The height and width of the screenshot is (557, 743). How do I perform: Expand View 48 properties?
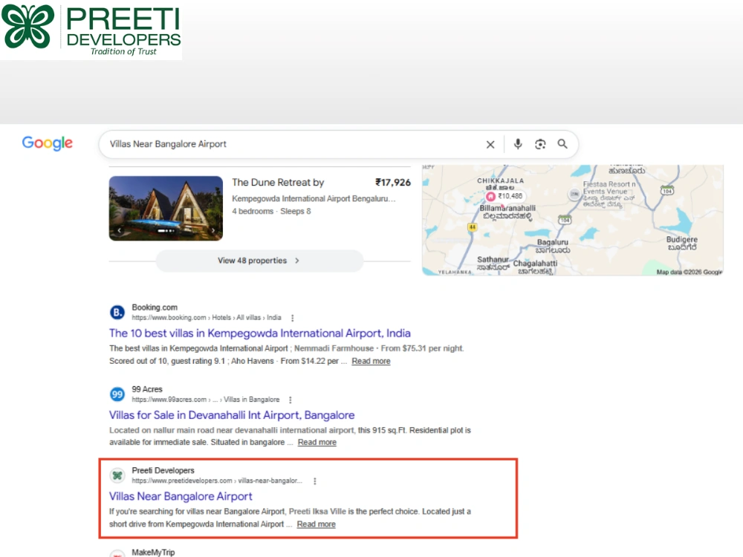tap(259, 261)
